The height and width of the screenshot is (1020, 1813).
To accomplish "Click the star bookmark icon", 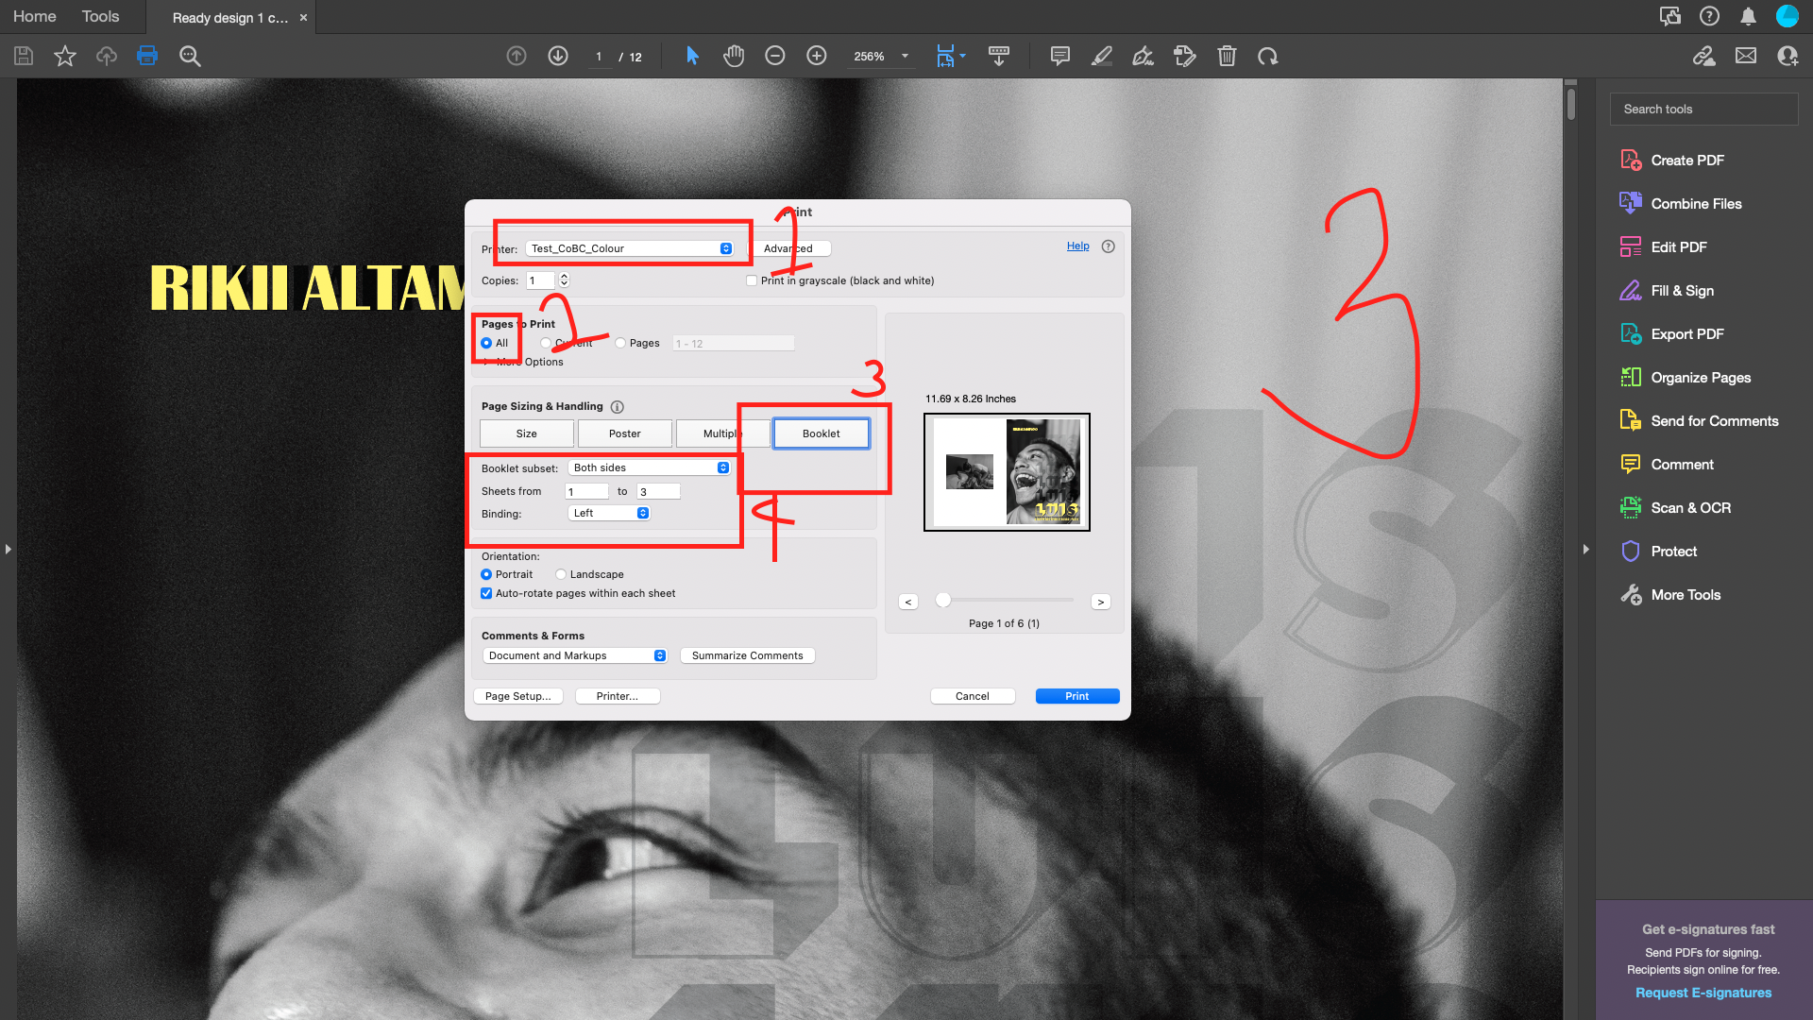I will tap(65, 56).
